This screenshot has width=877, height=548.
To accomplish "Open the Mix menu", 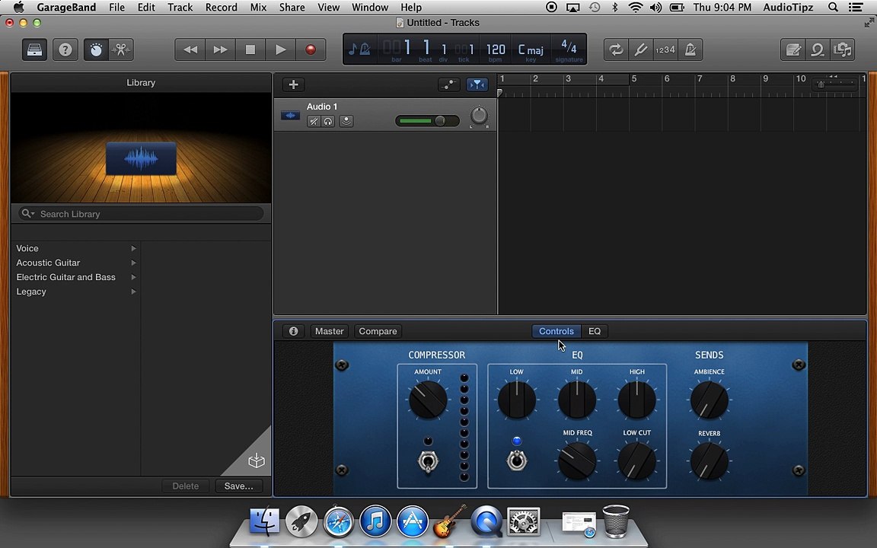I will coord(258,8).
